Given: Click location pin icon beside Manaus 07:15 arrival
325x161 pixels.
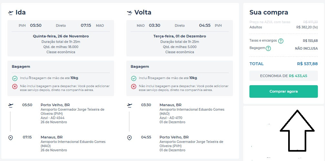Looking at the screenshot, I should coord(11,138).
